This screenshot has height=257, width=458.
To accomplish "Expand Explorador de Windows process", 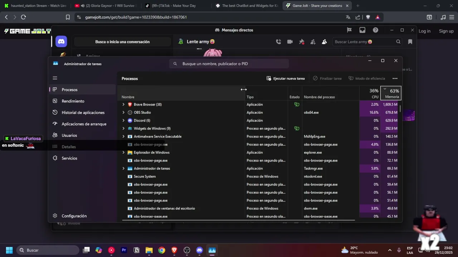I will pos(123,152).
